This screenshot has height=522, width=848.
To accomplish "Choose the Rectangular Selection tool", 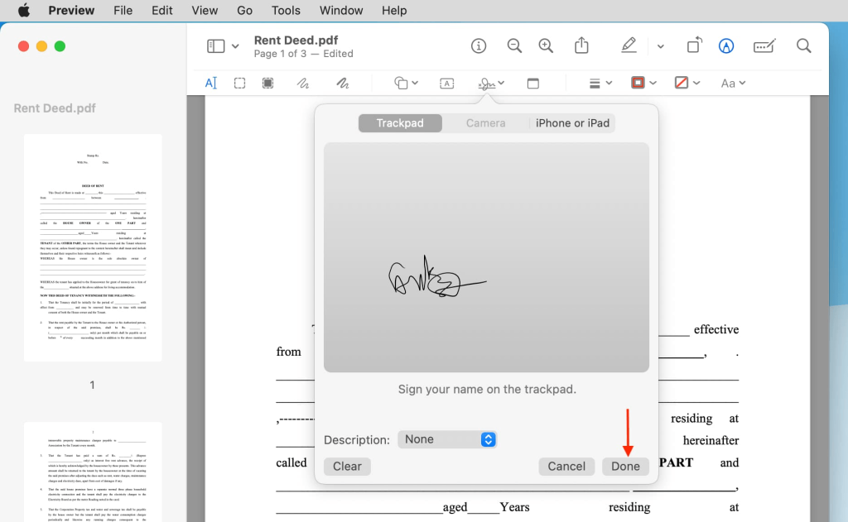I will 239,83.
